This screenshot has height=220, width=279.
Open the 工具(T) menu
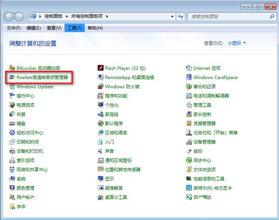pyautogui.click(x=74, y=28)
